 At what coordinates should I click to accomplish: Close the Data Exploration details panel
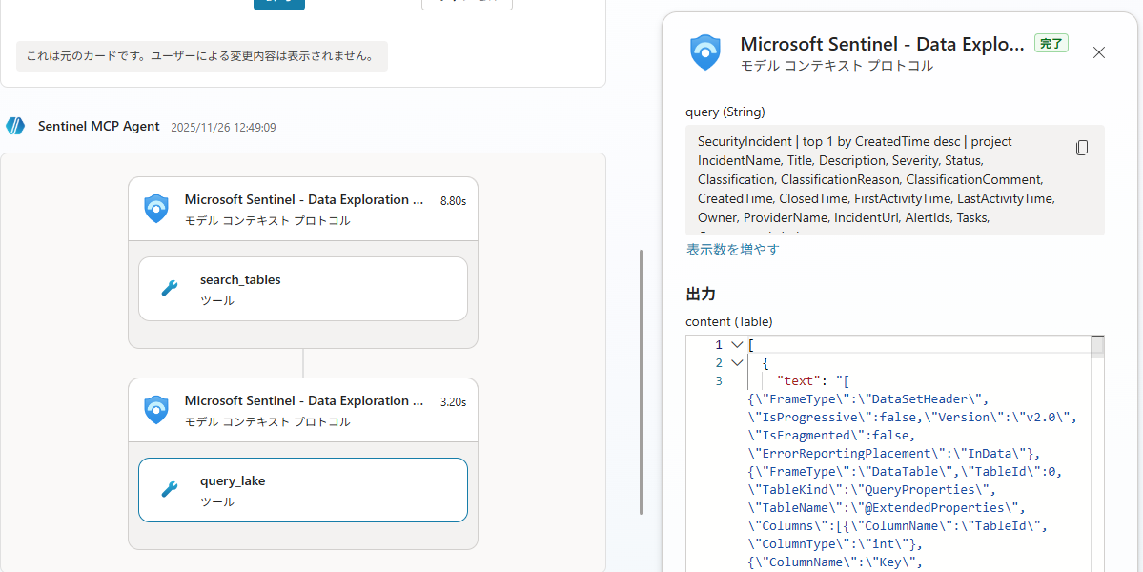coord(1099,52)
